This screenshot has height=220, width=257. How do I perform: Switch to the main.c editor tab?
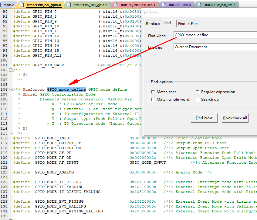coord(8,5)
